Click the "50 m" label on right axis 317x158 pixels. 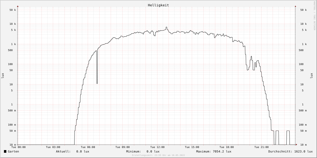pyautogui.click(x=304, y=131)
